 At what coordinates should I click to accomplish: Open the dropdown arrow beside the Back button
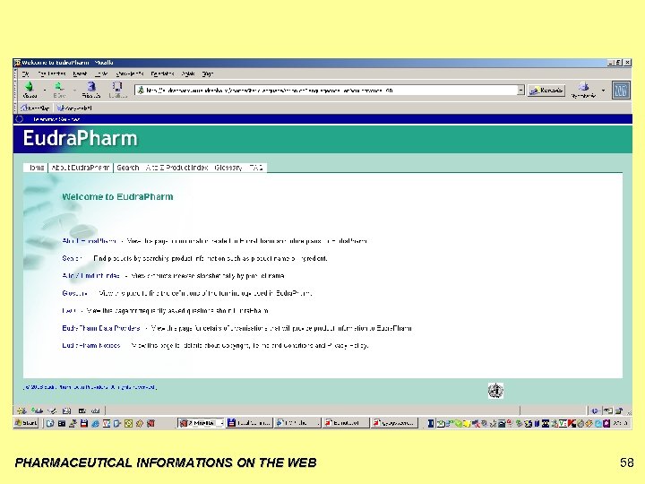pyautogui.click(x=45, y=91)
